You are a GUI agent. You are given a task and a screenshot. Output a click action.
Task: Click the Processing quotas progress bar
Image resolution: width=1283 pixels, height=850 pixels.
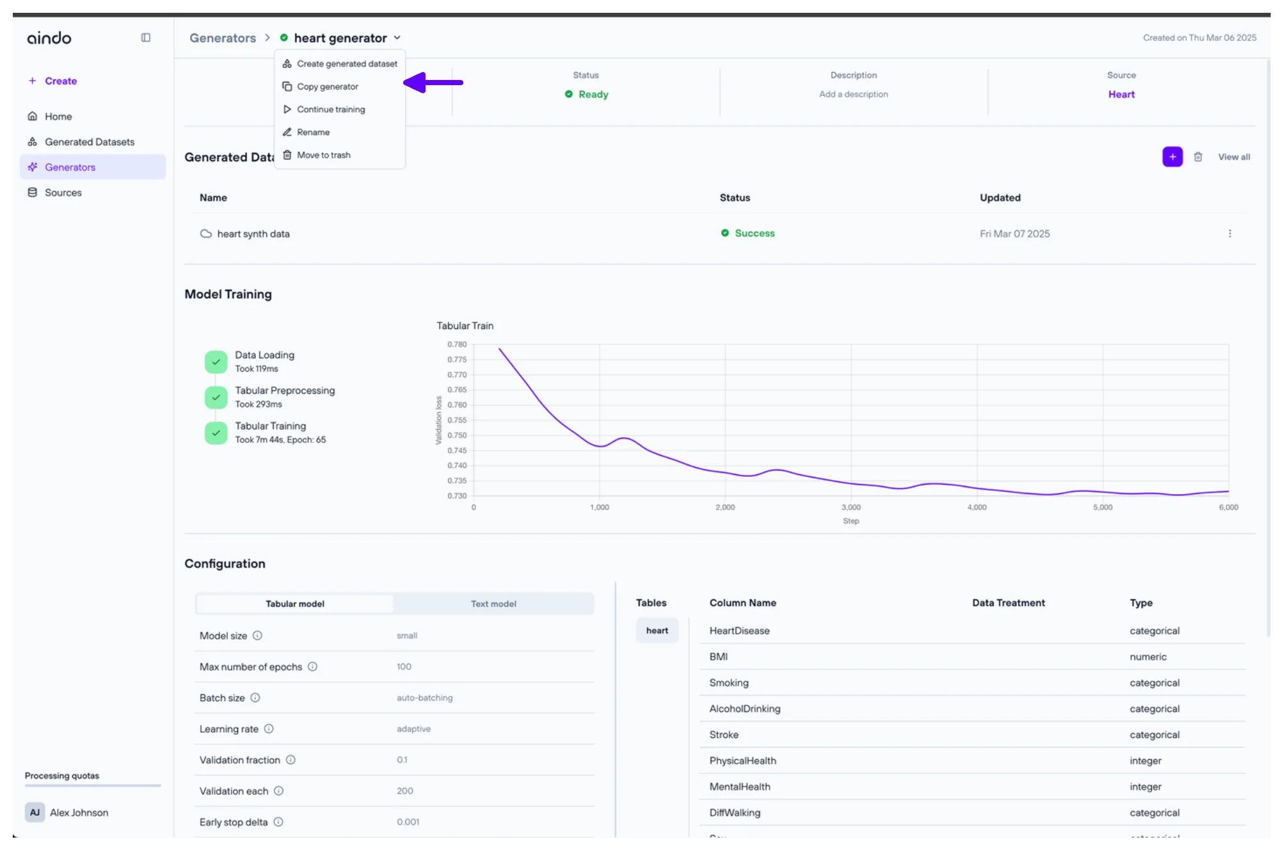[x=93, y=785]
